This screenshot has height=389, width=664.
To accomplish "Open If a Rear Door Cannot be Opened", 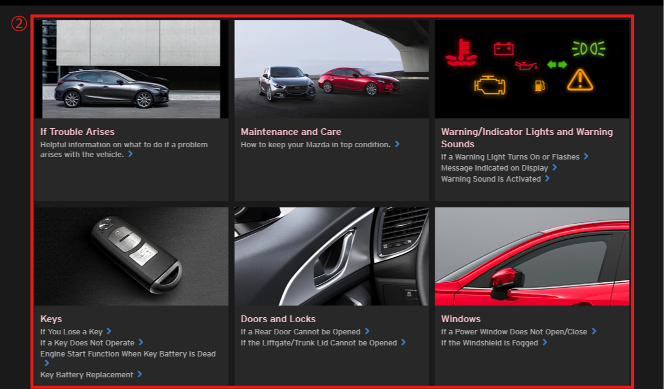I will point(300,332).
